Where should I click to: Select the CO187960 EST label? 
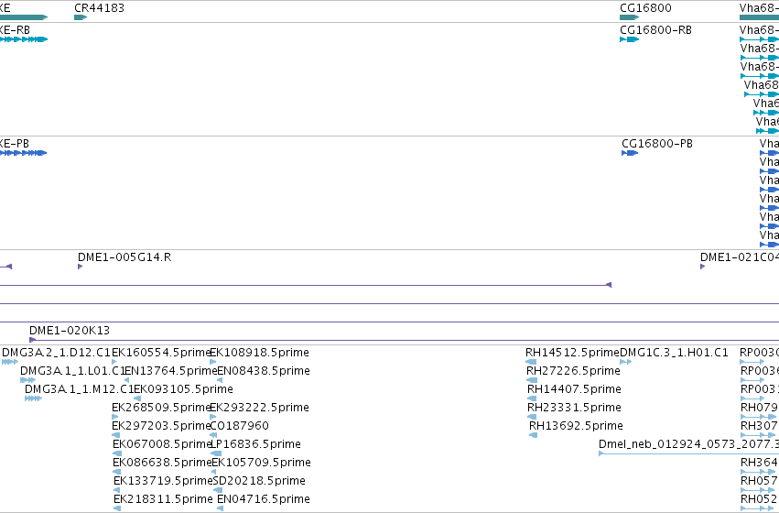point(240,426)
